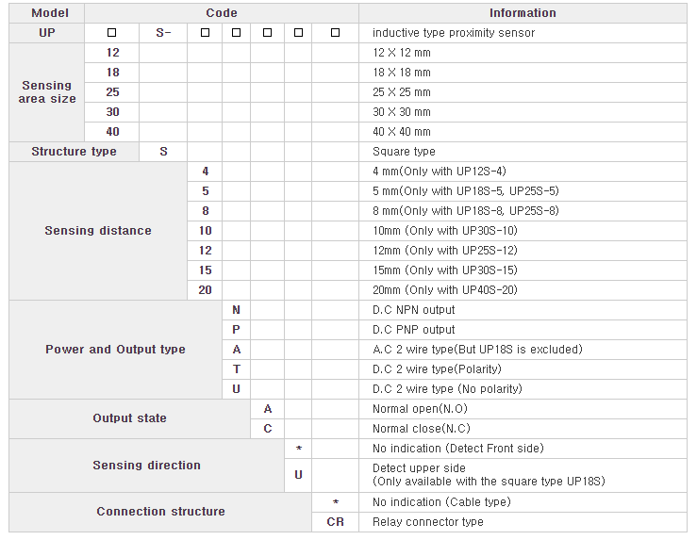Click the CR connection structure code
697x540 pixels.
335,522
